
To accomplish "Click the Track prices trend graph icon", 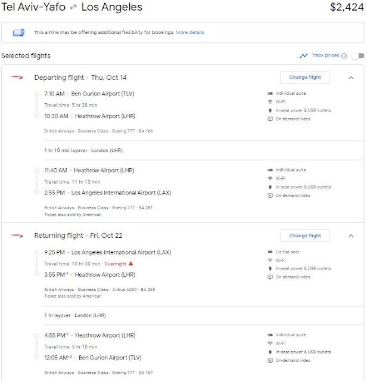I will pos(303,56).
